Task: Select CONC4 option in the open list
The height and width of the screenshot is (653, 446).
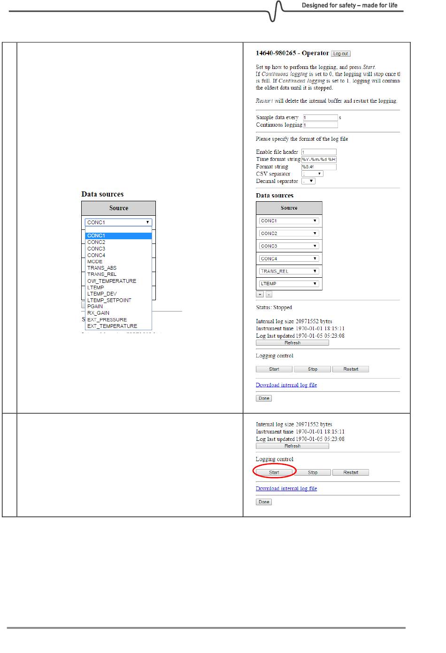Action: [118, 255]
